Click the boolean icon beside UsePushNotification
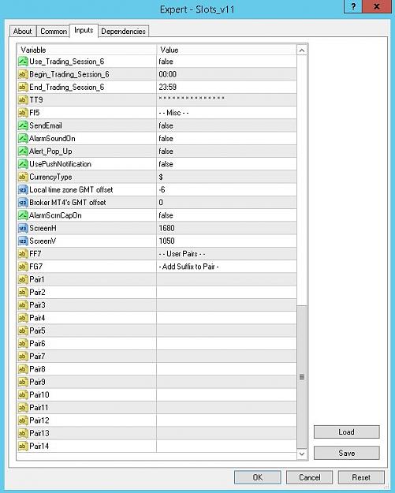 [23, 164]
